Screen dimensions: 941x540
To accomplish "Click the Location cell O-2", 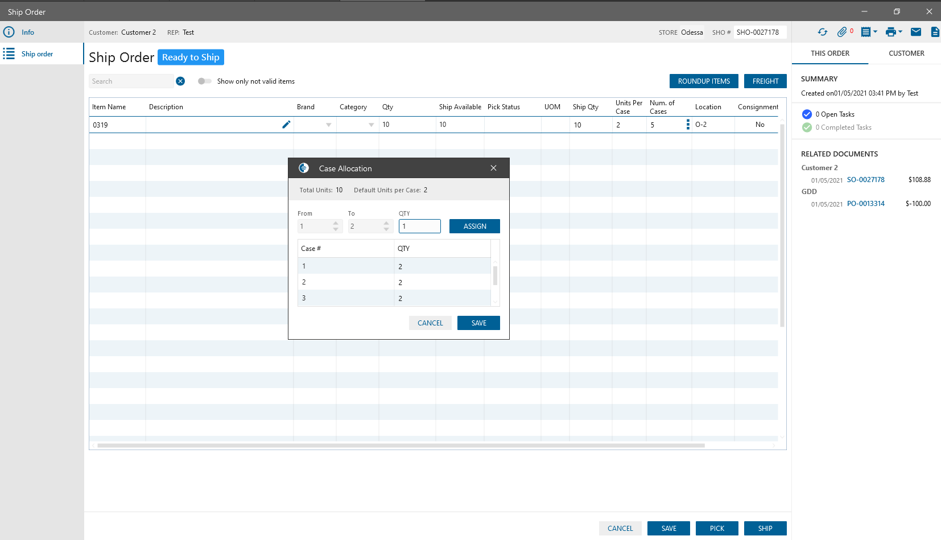I will pyautogui.click(x=713, y=125).
